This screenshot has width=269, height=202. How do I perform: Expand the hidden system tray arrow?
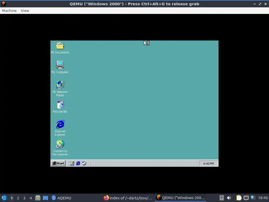[x=222, y=198]
